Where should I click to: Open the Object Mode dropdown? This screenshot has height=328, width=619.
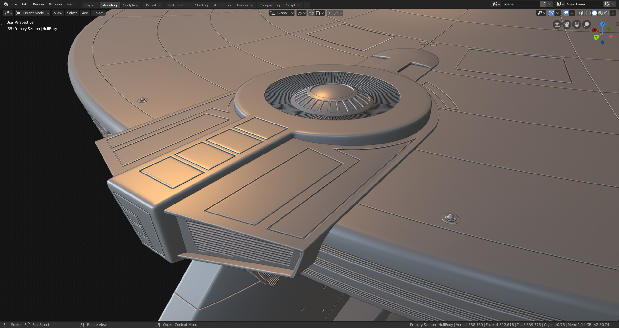33,13
